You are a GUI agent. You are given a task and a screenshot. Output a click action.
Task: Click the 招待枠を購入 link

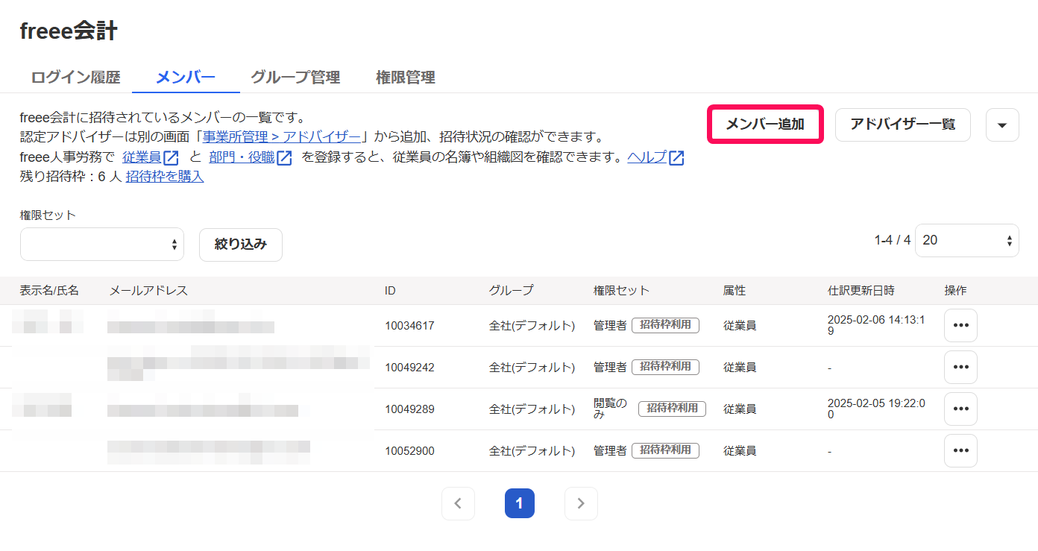165,177
